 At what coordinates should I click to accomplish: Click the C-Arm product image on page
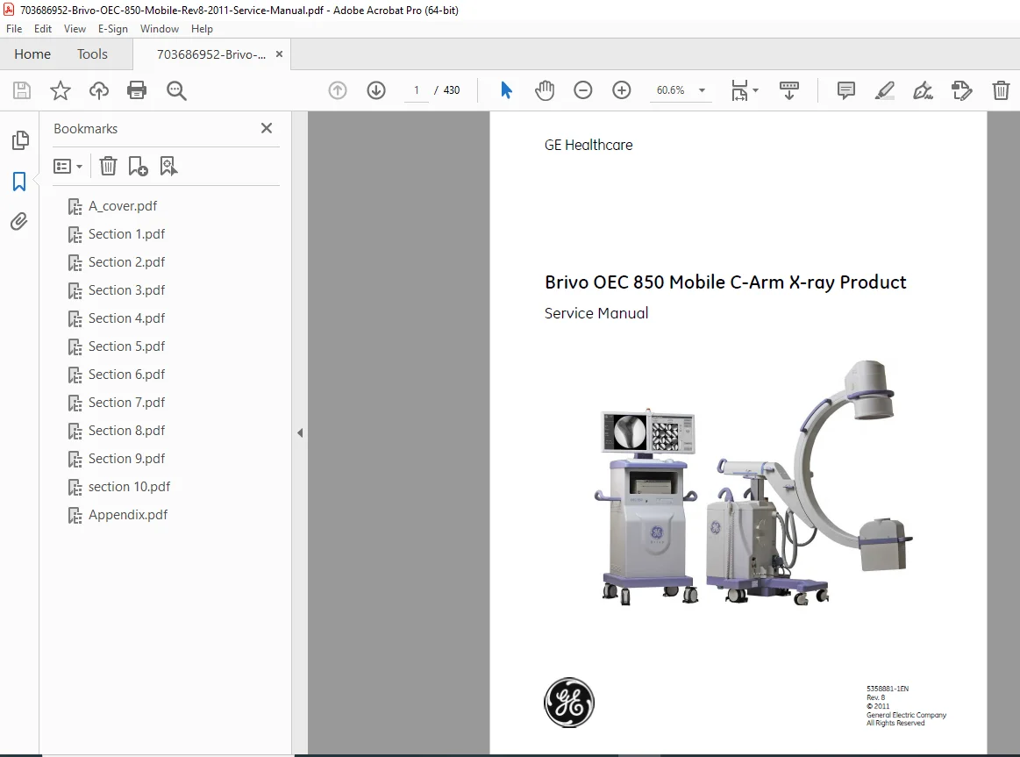[x=753, y=482]
